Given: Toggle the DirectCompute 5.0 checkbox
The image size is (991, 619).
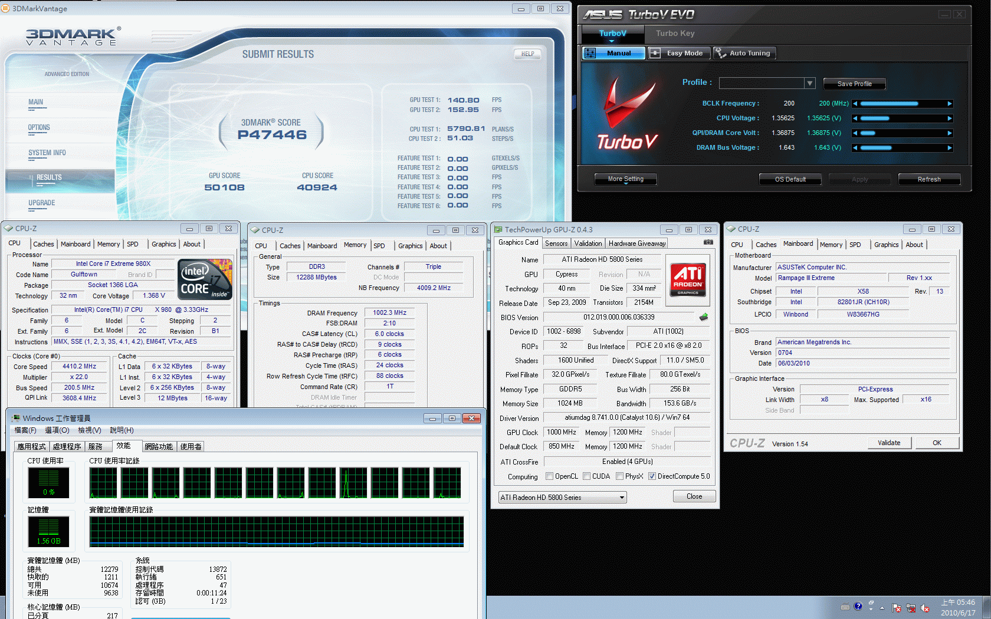Looking at the screenshot, I should pos(652,476).
